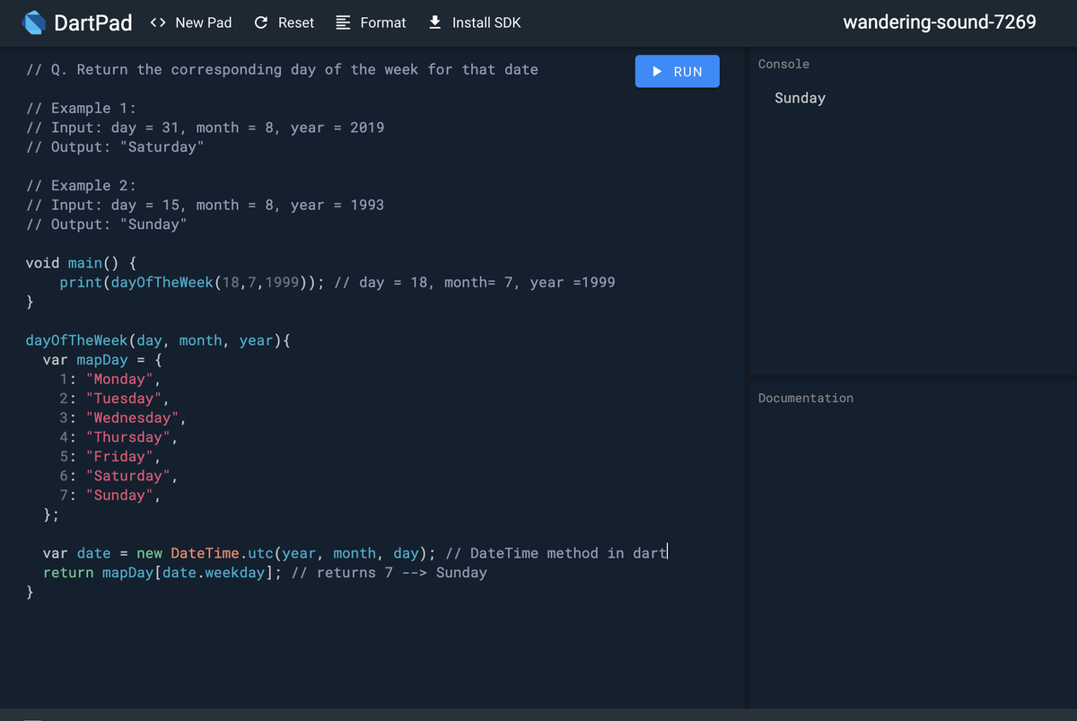Click the 4: "Thursday" map entry
Image resolution: width=1077 pixels, height=721 pixels.
119,437
